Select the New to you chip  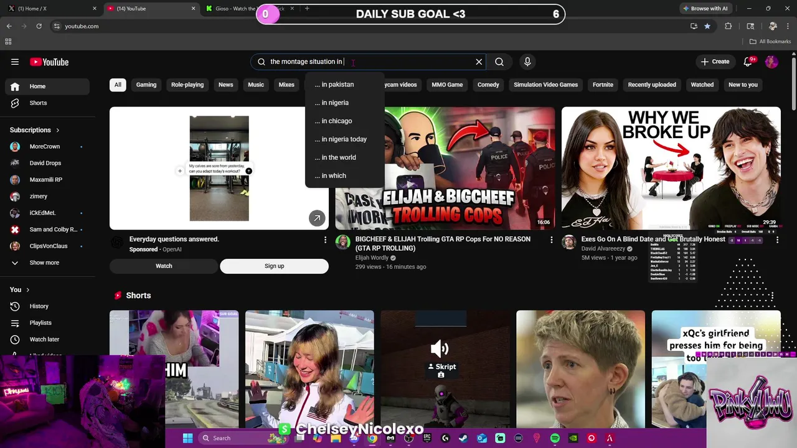(x=743, y=85)
